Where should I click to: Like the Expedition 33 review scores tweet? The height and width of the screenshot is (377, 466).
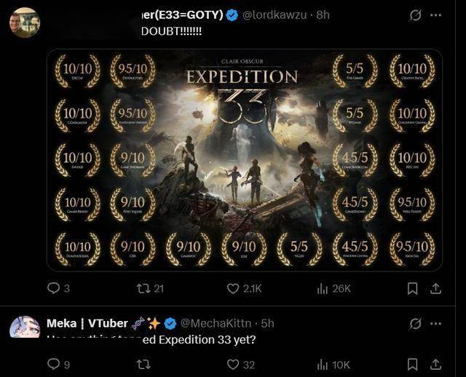pos(234,288)
